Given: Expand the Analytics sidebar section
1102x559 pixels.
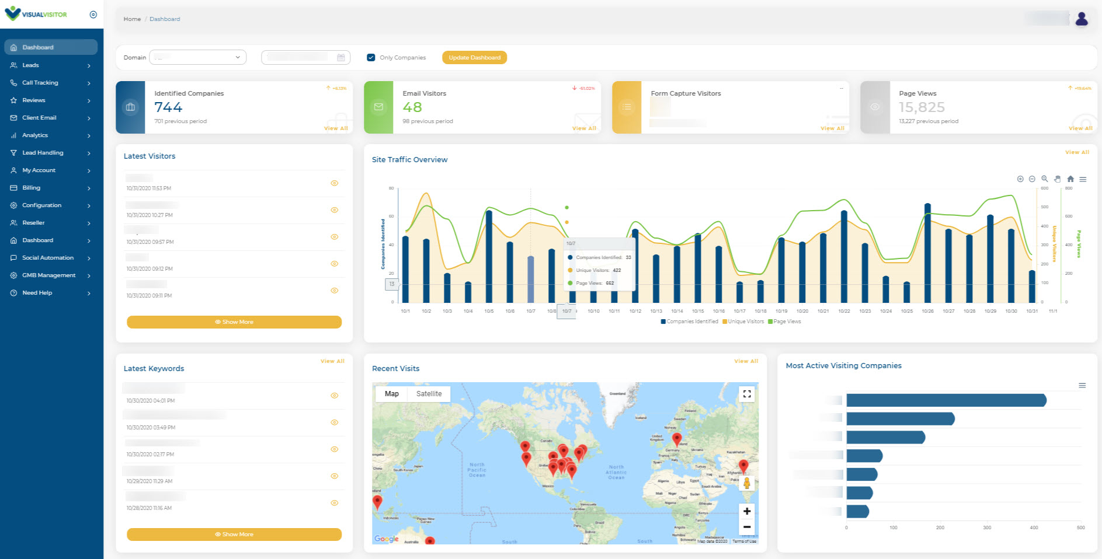Looking at the screenshot, I should pos(34,135).
